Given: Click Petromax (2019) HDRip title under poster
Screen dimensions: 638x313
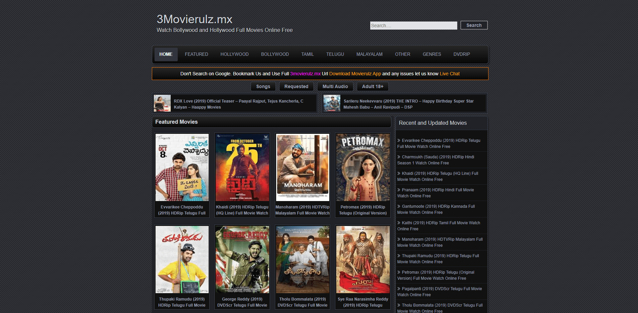Looking at the screenshot, I should pyautogui.click(x=363, y=210).
